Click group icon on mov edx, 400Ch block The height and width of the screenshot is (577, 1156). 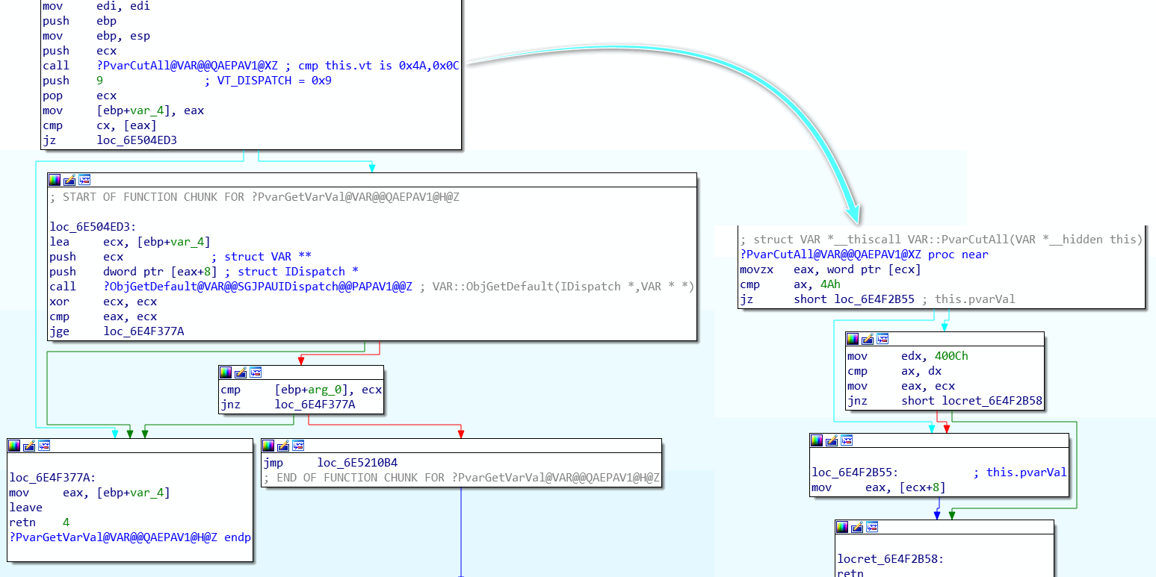883,339
